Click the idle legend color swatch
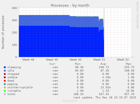The image size is (140, 104). click(x=5, y=71)
